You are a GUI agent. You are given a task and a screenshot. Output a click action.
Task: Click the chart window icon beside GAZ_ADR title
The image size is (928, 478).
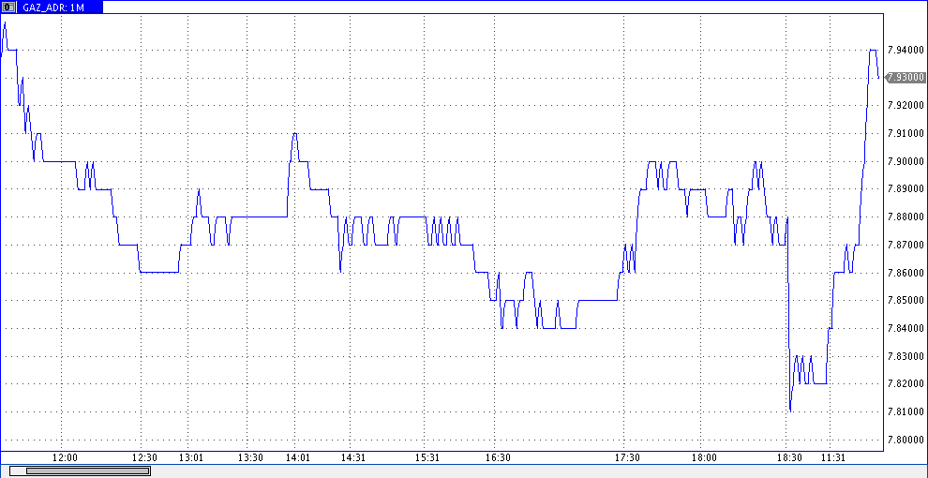[8, 7]
